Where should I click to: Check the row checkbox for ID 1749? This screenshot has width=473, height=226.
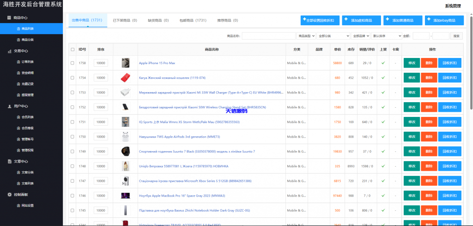click(x=73, y=151)
